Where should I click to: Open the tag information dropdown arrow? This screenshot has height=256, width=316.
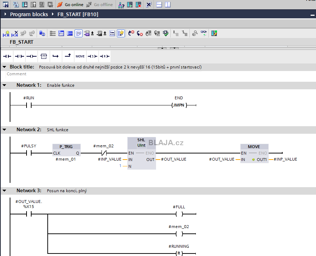pyautogui.click(x=105, y=33)
